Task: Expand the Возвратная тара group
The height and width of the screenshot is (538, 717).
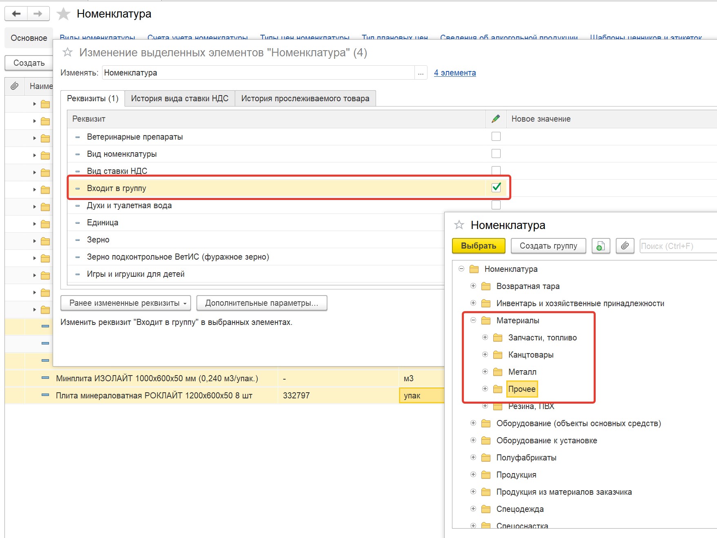Action: pyautogui.click(x=473, y=286)
